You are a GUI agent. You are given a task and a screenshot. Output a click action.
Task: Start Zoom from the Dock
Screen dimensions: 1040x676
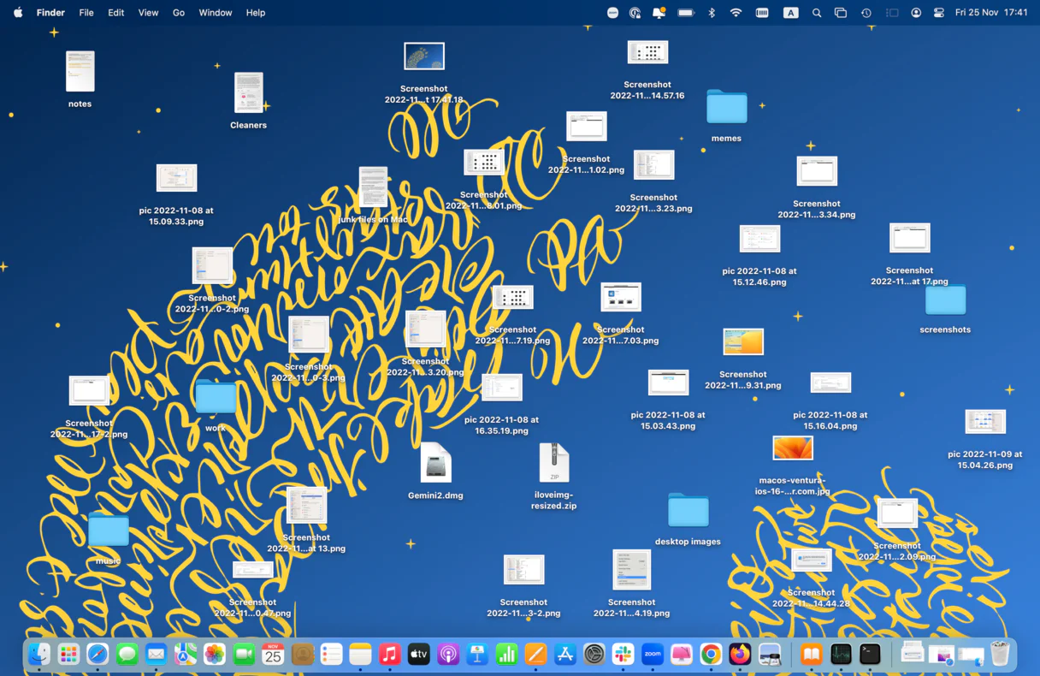point(652,654)
